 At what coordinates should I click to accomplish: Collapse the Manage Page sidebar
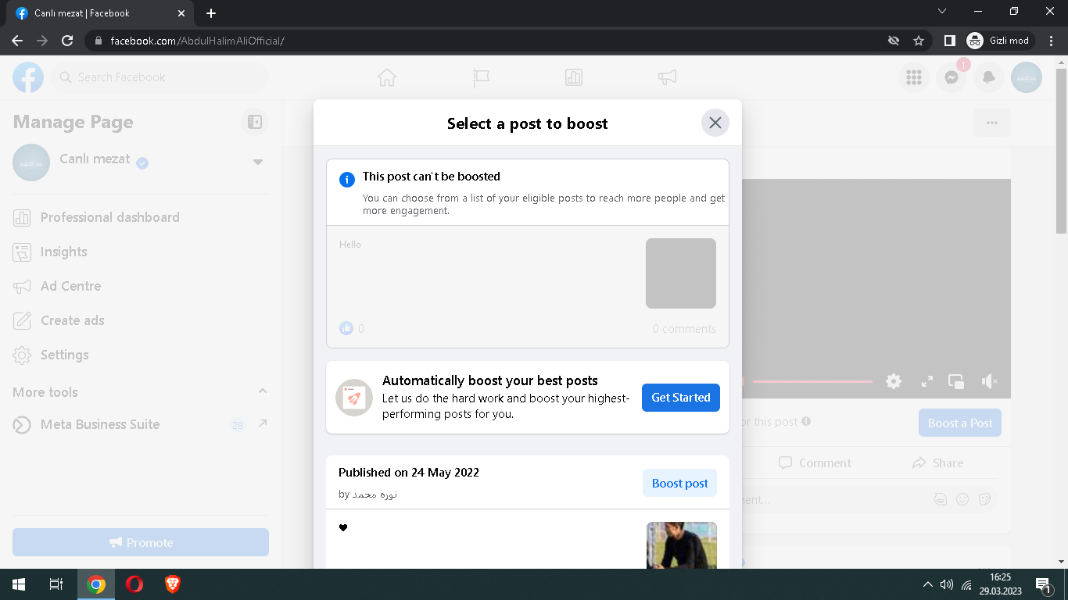coord(254,122)
